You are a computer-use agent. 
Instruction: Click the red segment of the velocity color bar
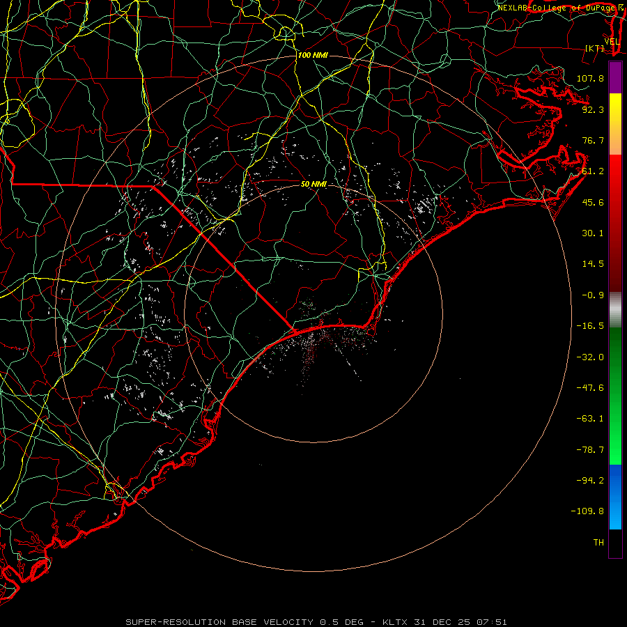tap(615, 223)
